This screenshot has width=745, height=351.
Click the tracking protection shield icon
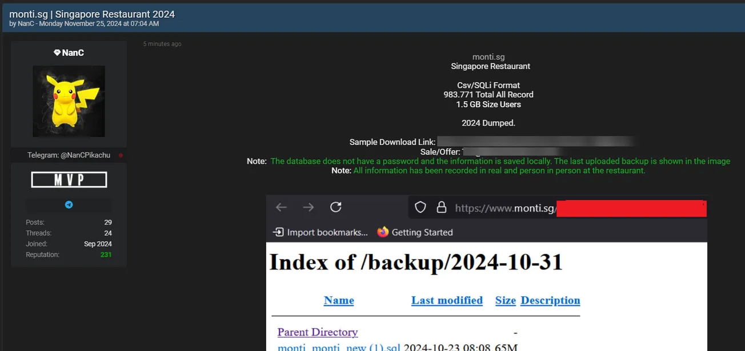[420, 207]
